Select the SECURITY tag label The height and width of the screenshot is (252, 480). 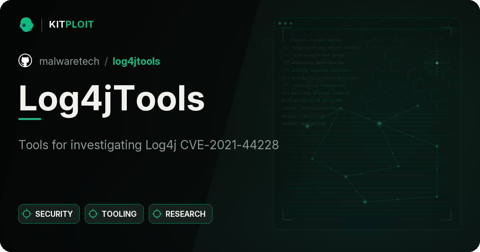pyautogui.click(x=54, y=214)
